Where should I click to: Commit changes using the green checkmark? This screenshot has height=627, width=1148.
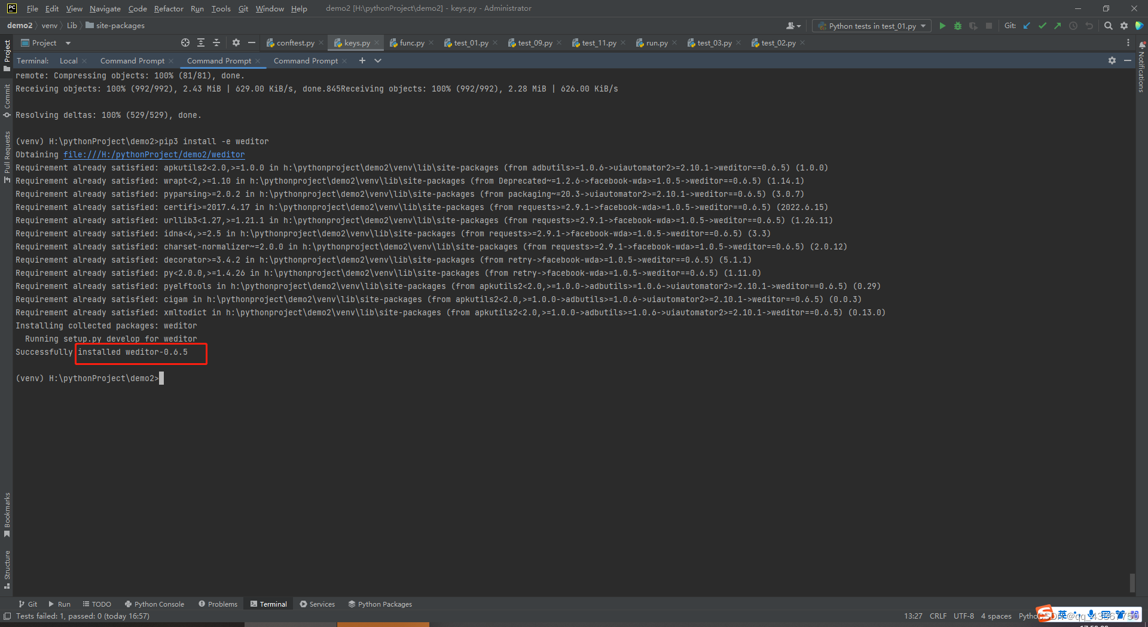click(1042, 26)
